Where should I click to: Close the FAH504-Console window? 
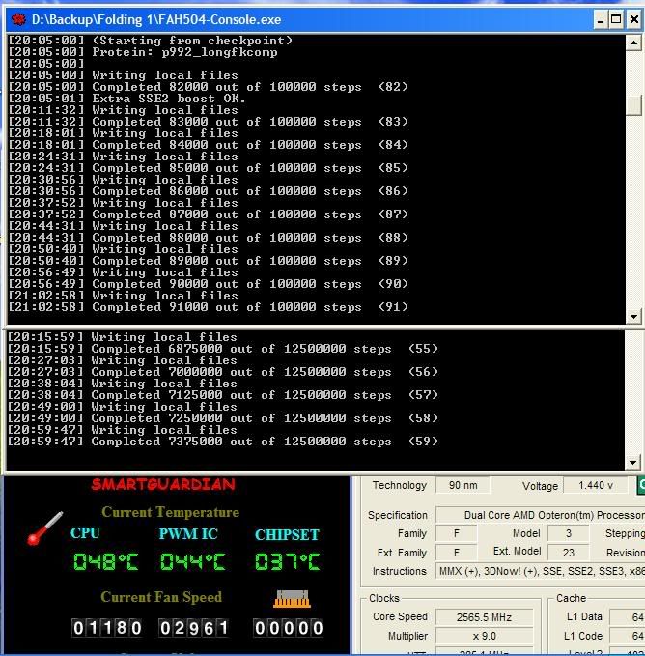click(x=633, y=19)
